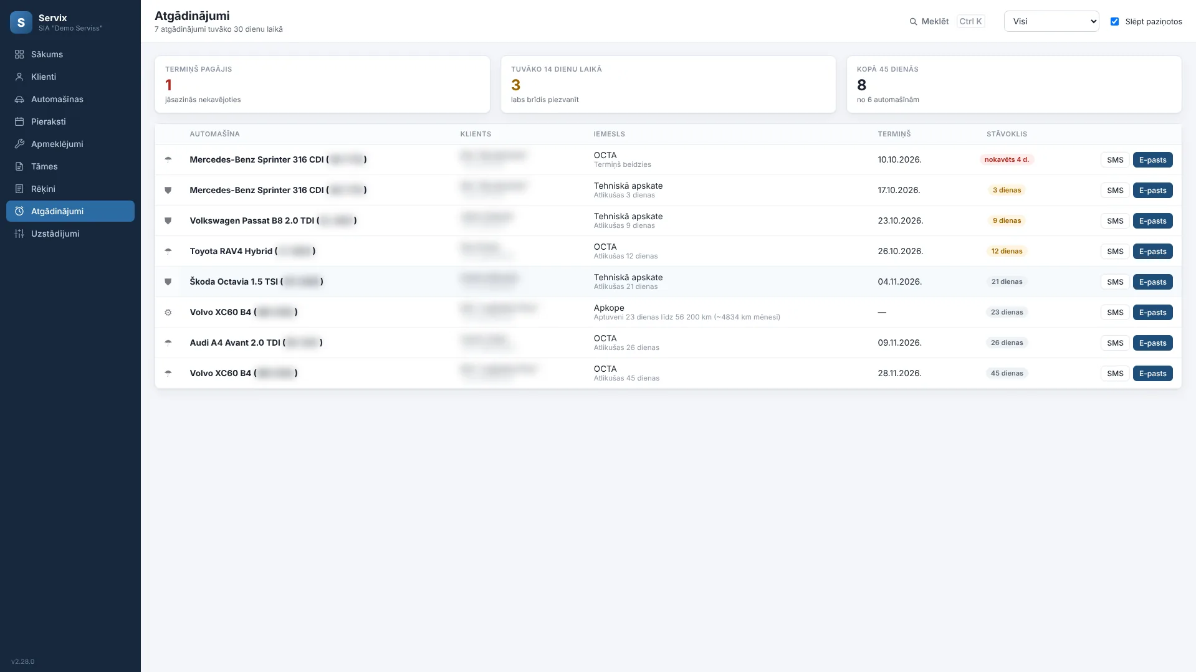1196x672 pixels.
Task: Go to Pieraksti menu item
Action: coord(70,121)
